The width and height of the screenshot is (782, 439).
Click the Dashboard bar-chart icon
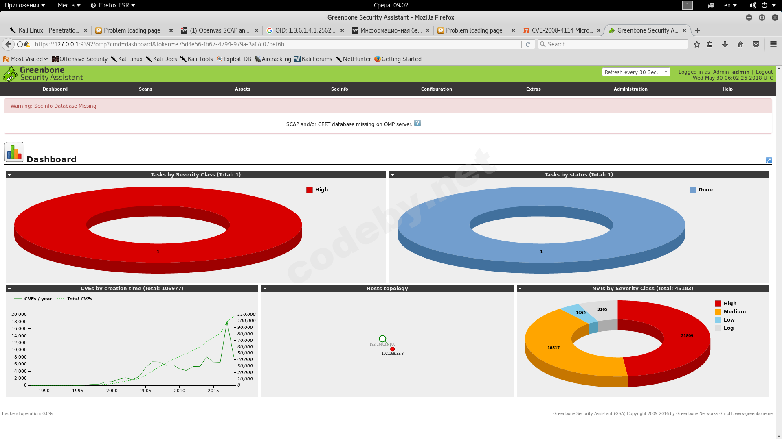click(x=14, y=152)
